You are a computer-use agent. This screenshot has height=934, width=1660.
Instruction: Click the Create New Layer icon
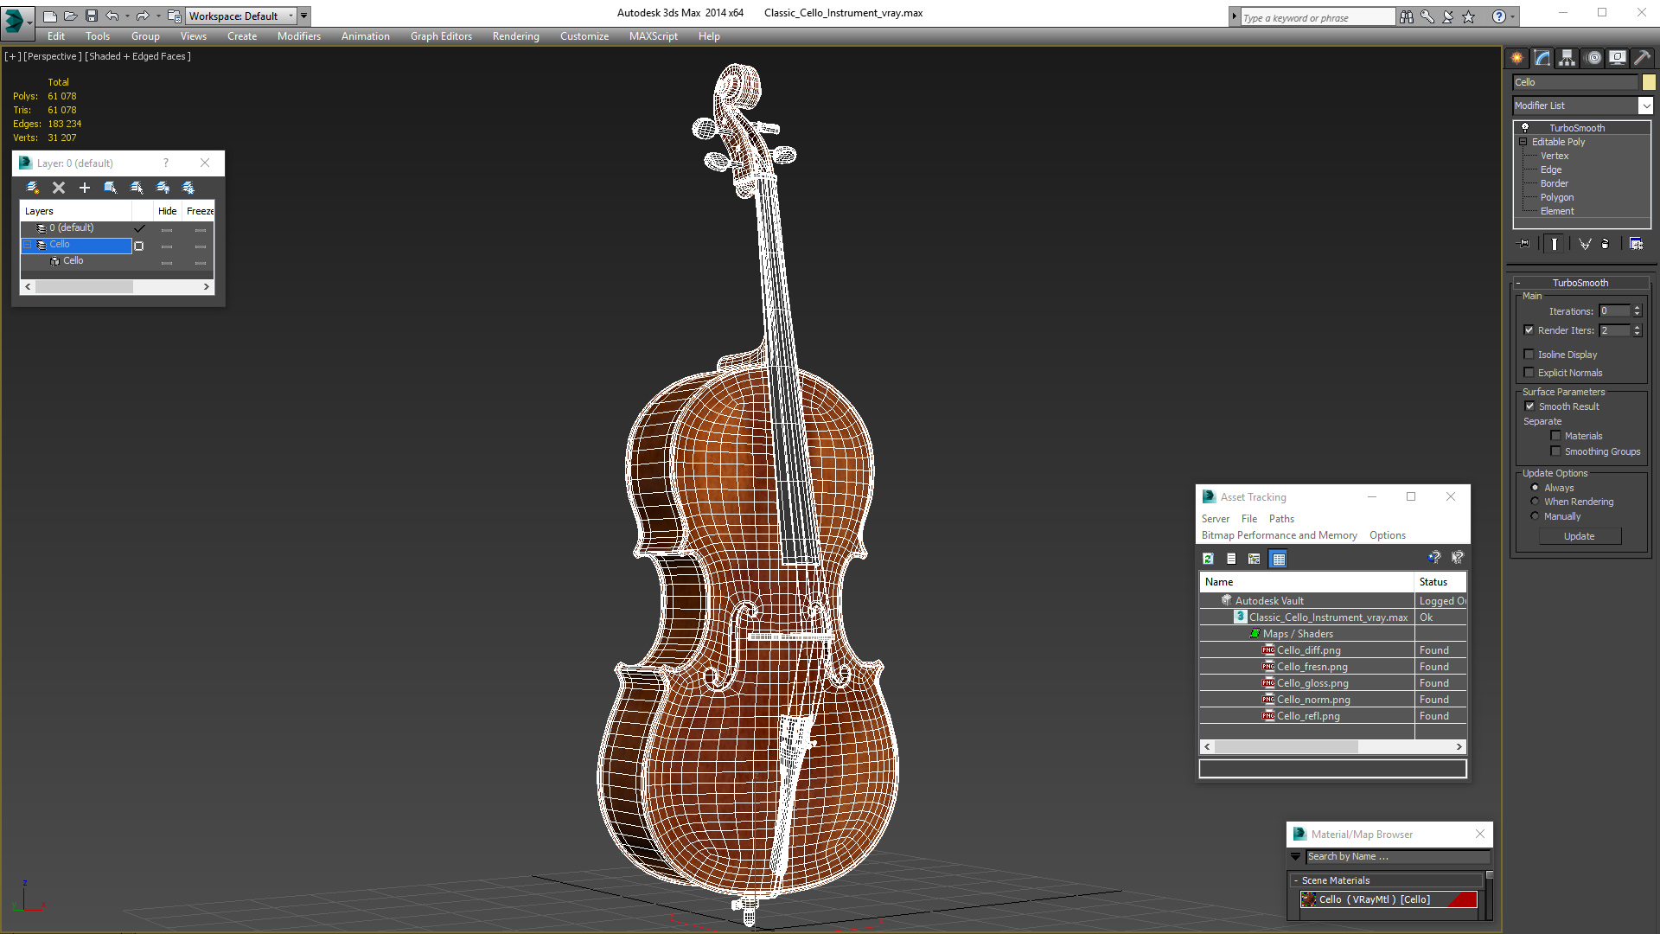[x=33, y=188]
